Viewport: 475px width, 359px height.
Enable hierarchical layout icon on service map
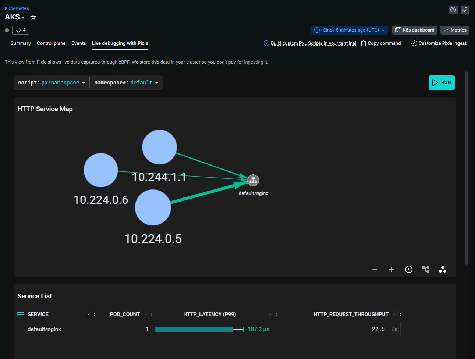[426, 269]
